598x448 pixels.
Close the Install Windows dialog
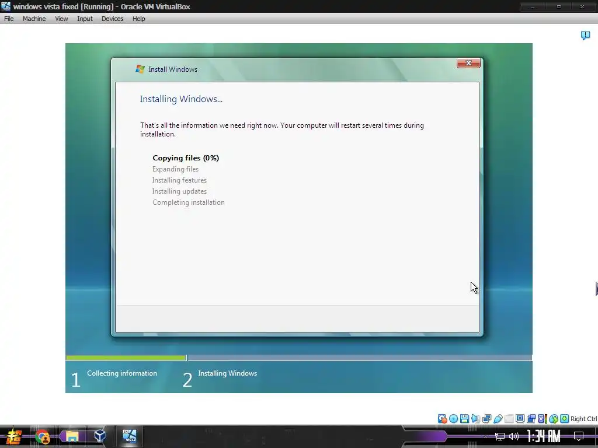coord(468,63)
